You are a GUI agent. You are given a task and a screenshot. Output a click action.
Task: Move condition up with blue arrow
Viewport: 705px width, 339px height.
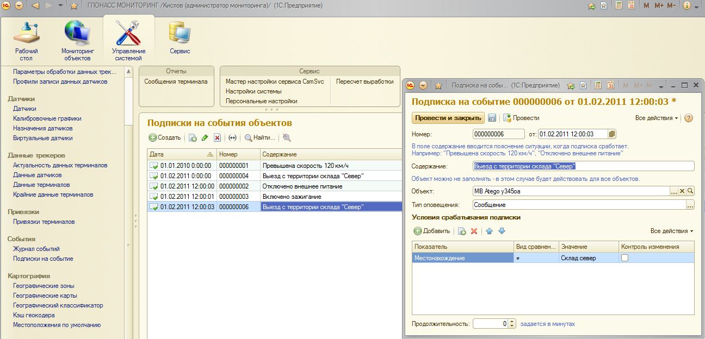(489, 231)
